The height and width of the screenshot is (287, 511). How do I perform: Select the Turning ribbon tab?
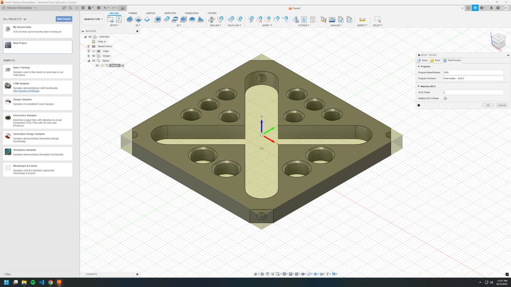(132, 13)
